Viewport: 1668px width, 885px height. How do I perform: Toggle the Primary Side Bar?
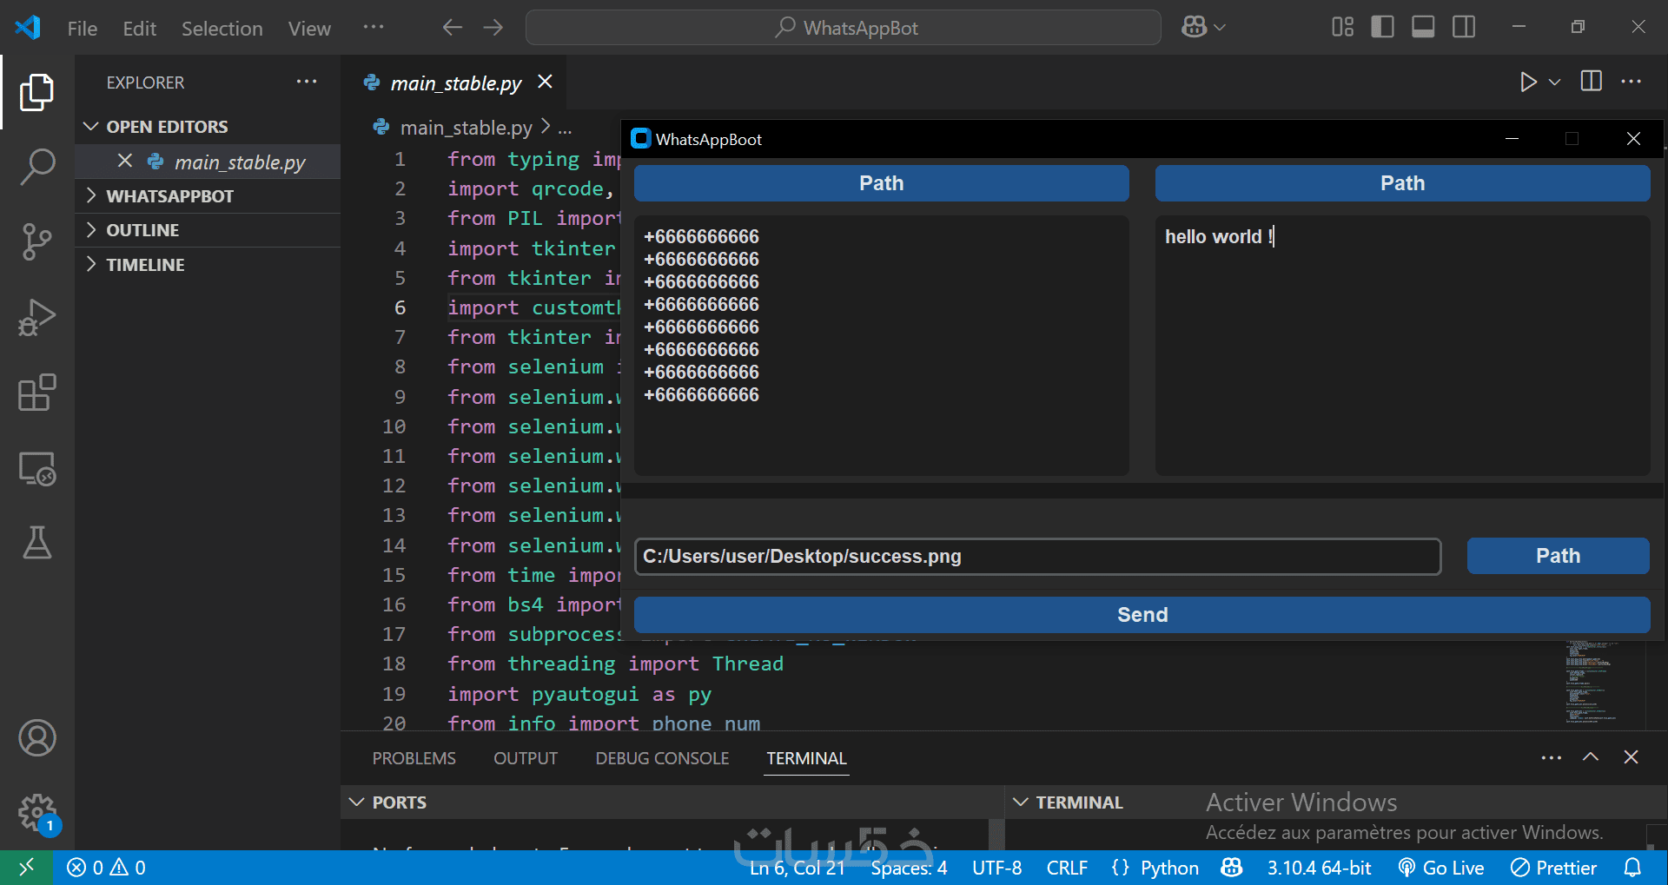[x=1382, y=28]
